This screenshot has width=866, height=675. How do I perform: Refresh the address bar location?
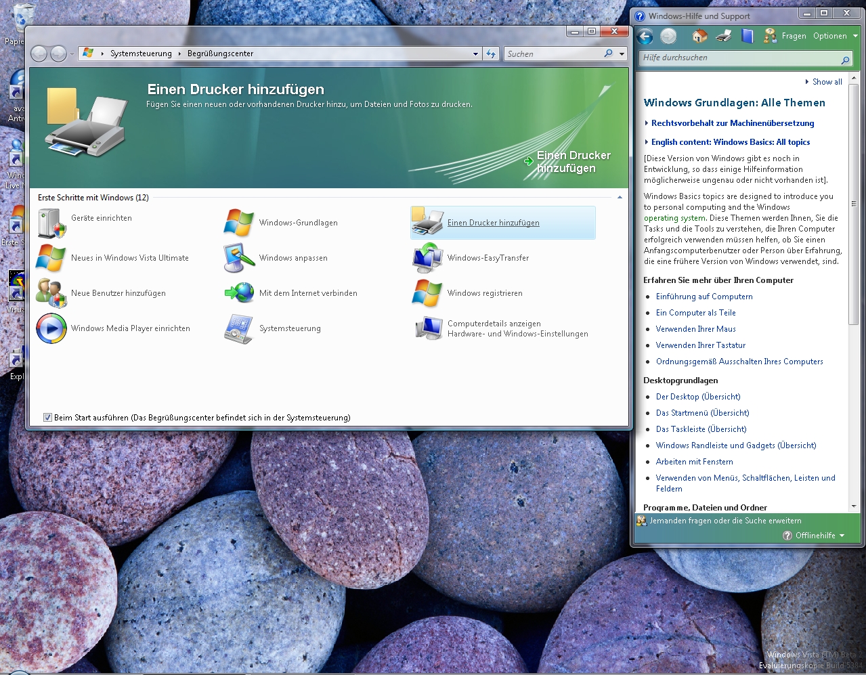pyautogui.click(x=491, y=53)
